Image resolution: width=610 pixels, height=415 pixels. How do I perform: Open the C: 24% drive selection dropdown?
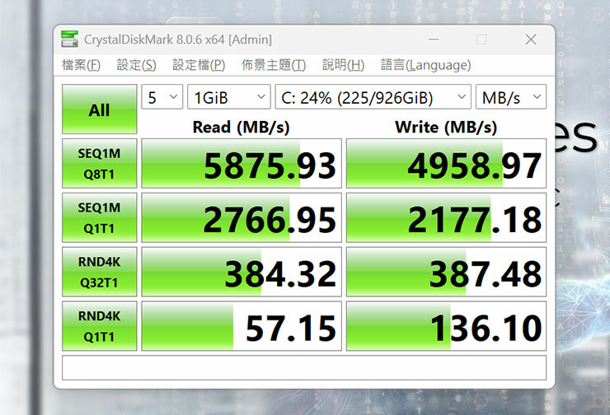[x=373, y=97]
